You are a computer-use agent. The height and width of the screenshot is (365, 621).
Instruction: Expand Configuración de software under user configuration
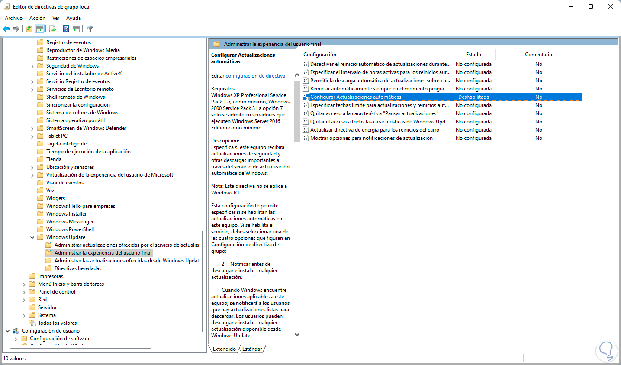click(x=16, y=339)
